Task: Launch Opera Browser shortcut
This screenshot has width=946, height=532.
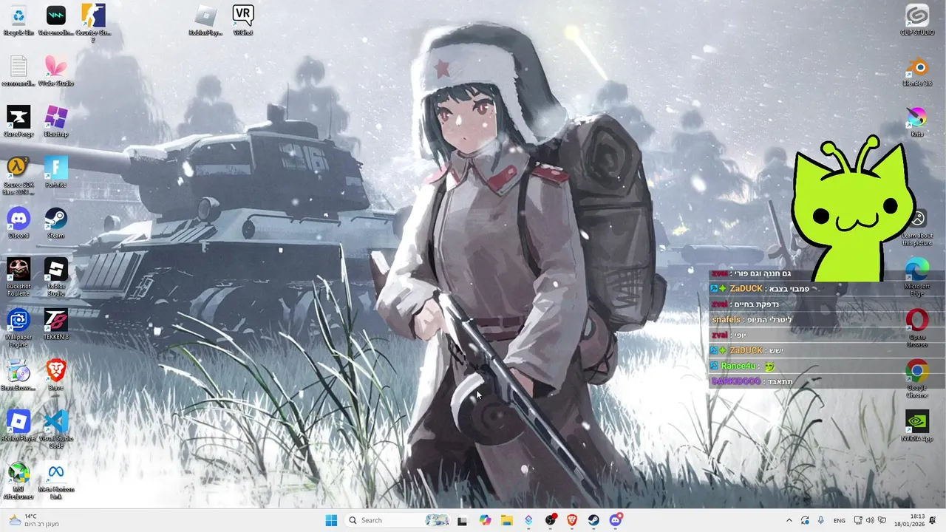Action: pos(917,328)
